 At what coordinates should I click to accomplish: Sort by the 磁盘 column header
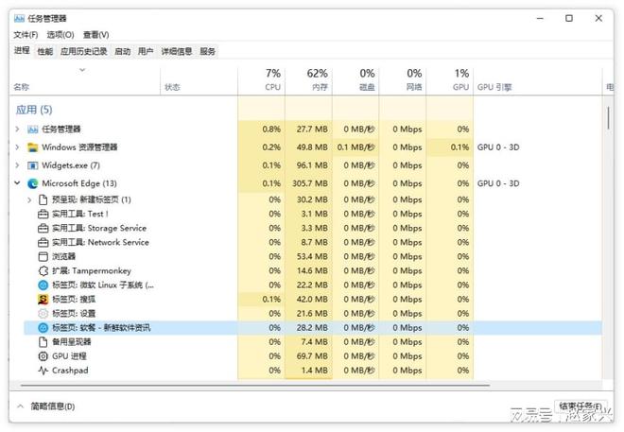355,79
